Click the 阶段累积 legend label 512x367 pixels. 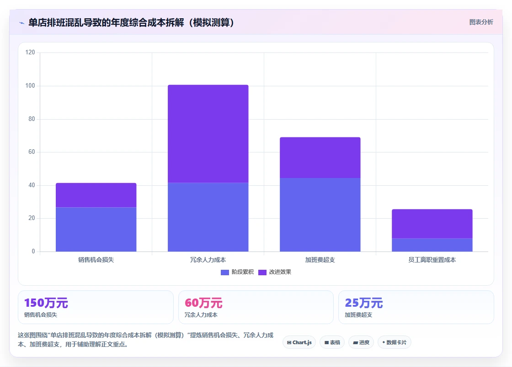tap(243, 272)
